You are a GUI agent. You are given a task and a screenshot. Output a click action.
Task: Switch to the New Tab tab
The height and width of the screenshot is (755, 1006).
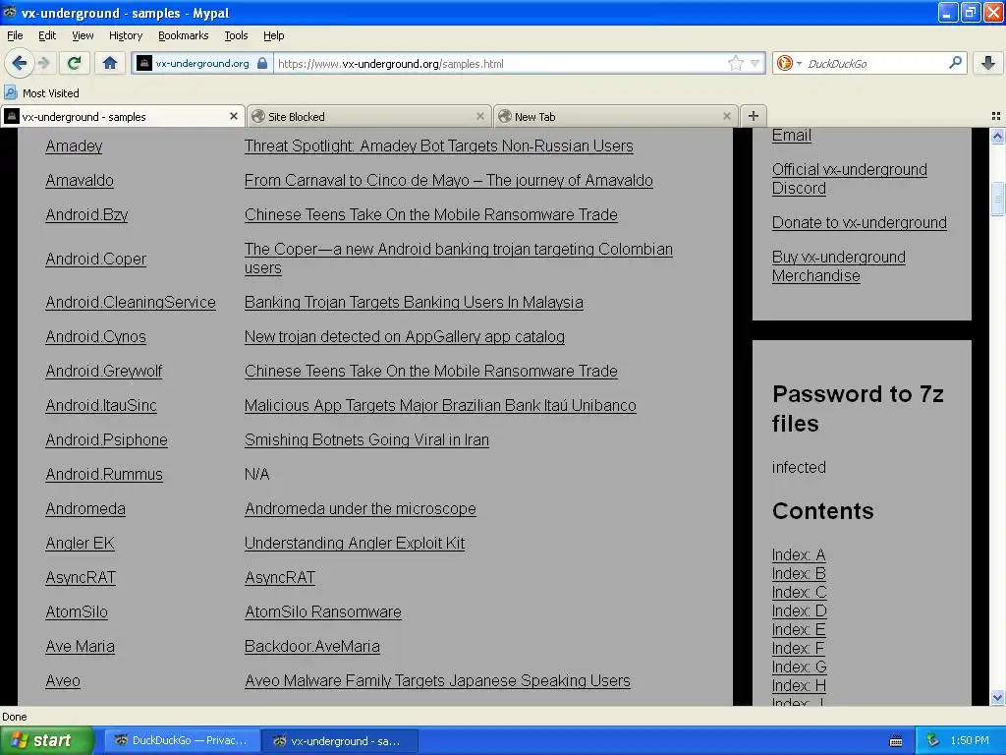(x=616, y=116)
